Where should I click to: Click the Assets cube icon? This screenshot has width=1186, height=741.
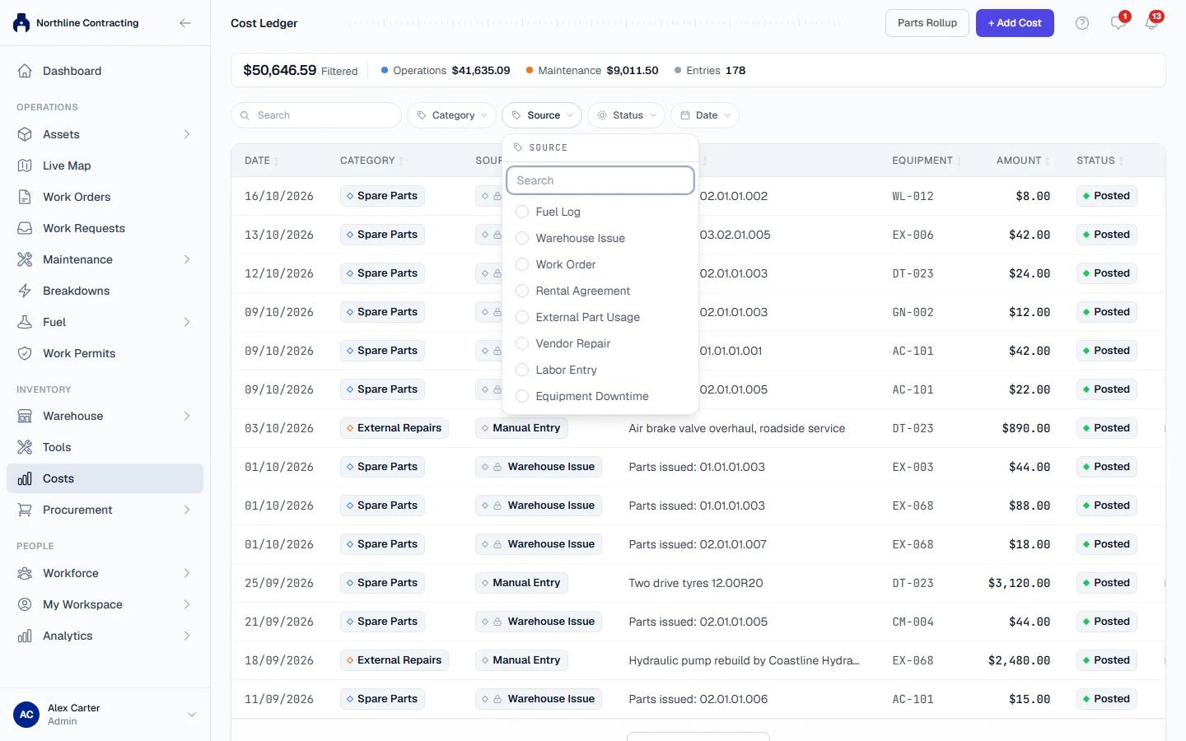pyautogui.click(x=25, y=134)
